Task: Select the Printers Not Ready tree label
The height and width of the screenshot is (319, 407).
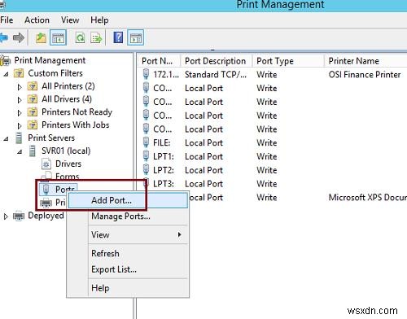Action: (x=77, y=112)
